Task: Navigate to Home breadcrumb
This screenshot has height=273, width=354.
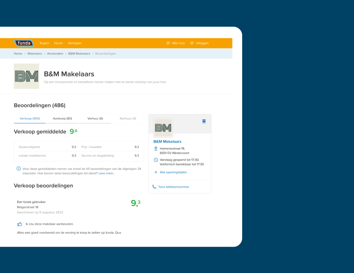Action: pos(18,54)
